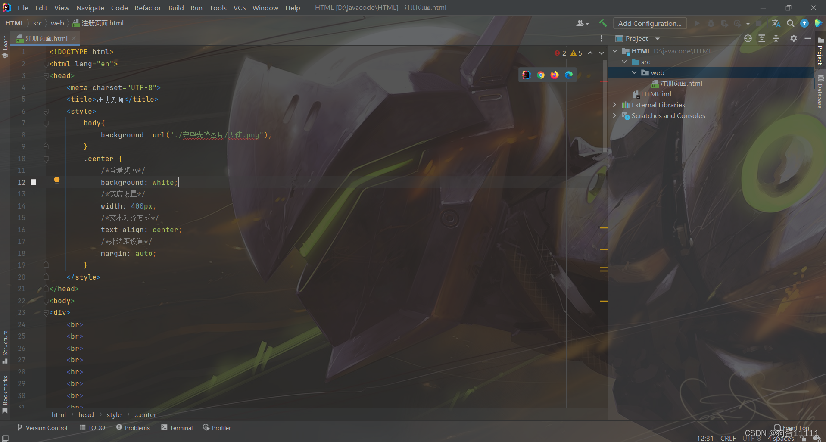Open the VCS menu
This screenshot has height=442, width=826.
(x=240, y=8)
